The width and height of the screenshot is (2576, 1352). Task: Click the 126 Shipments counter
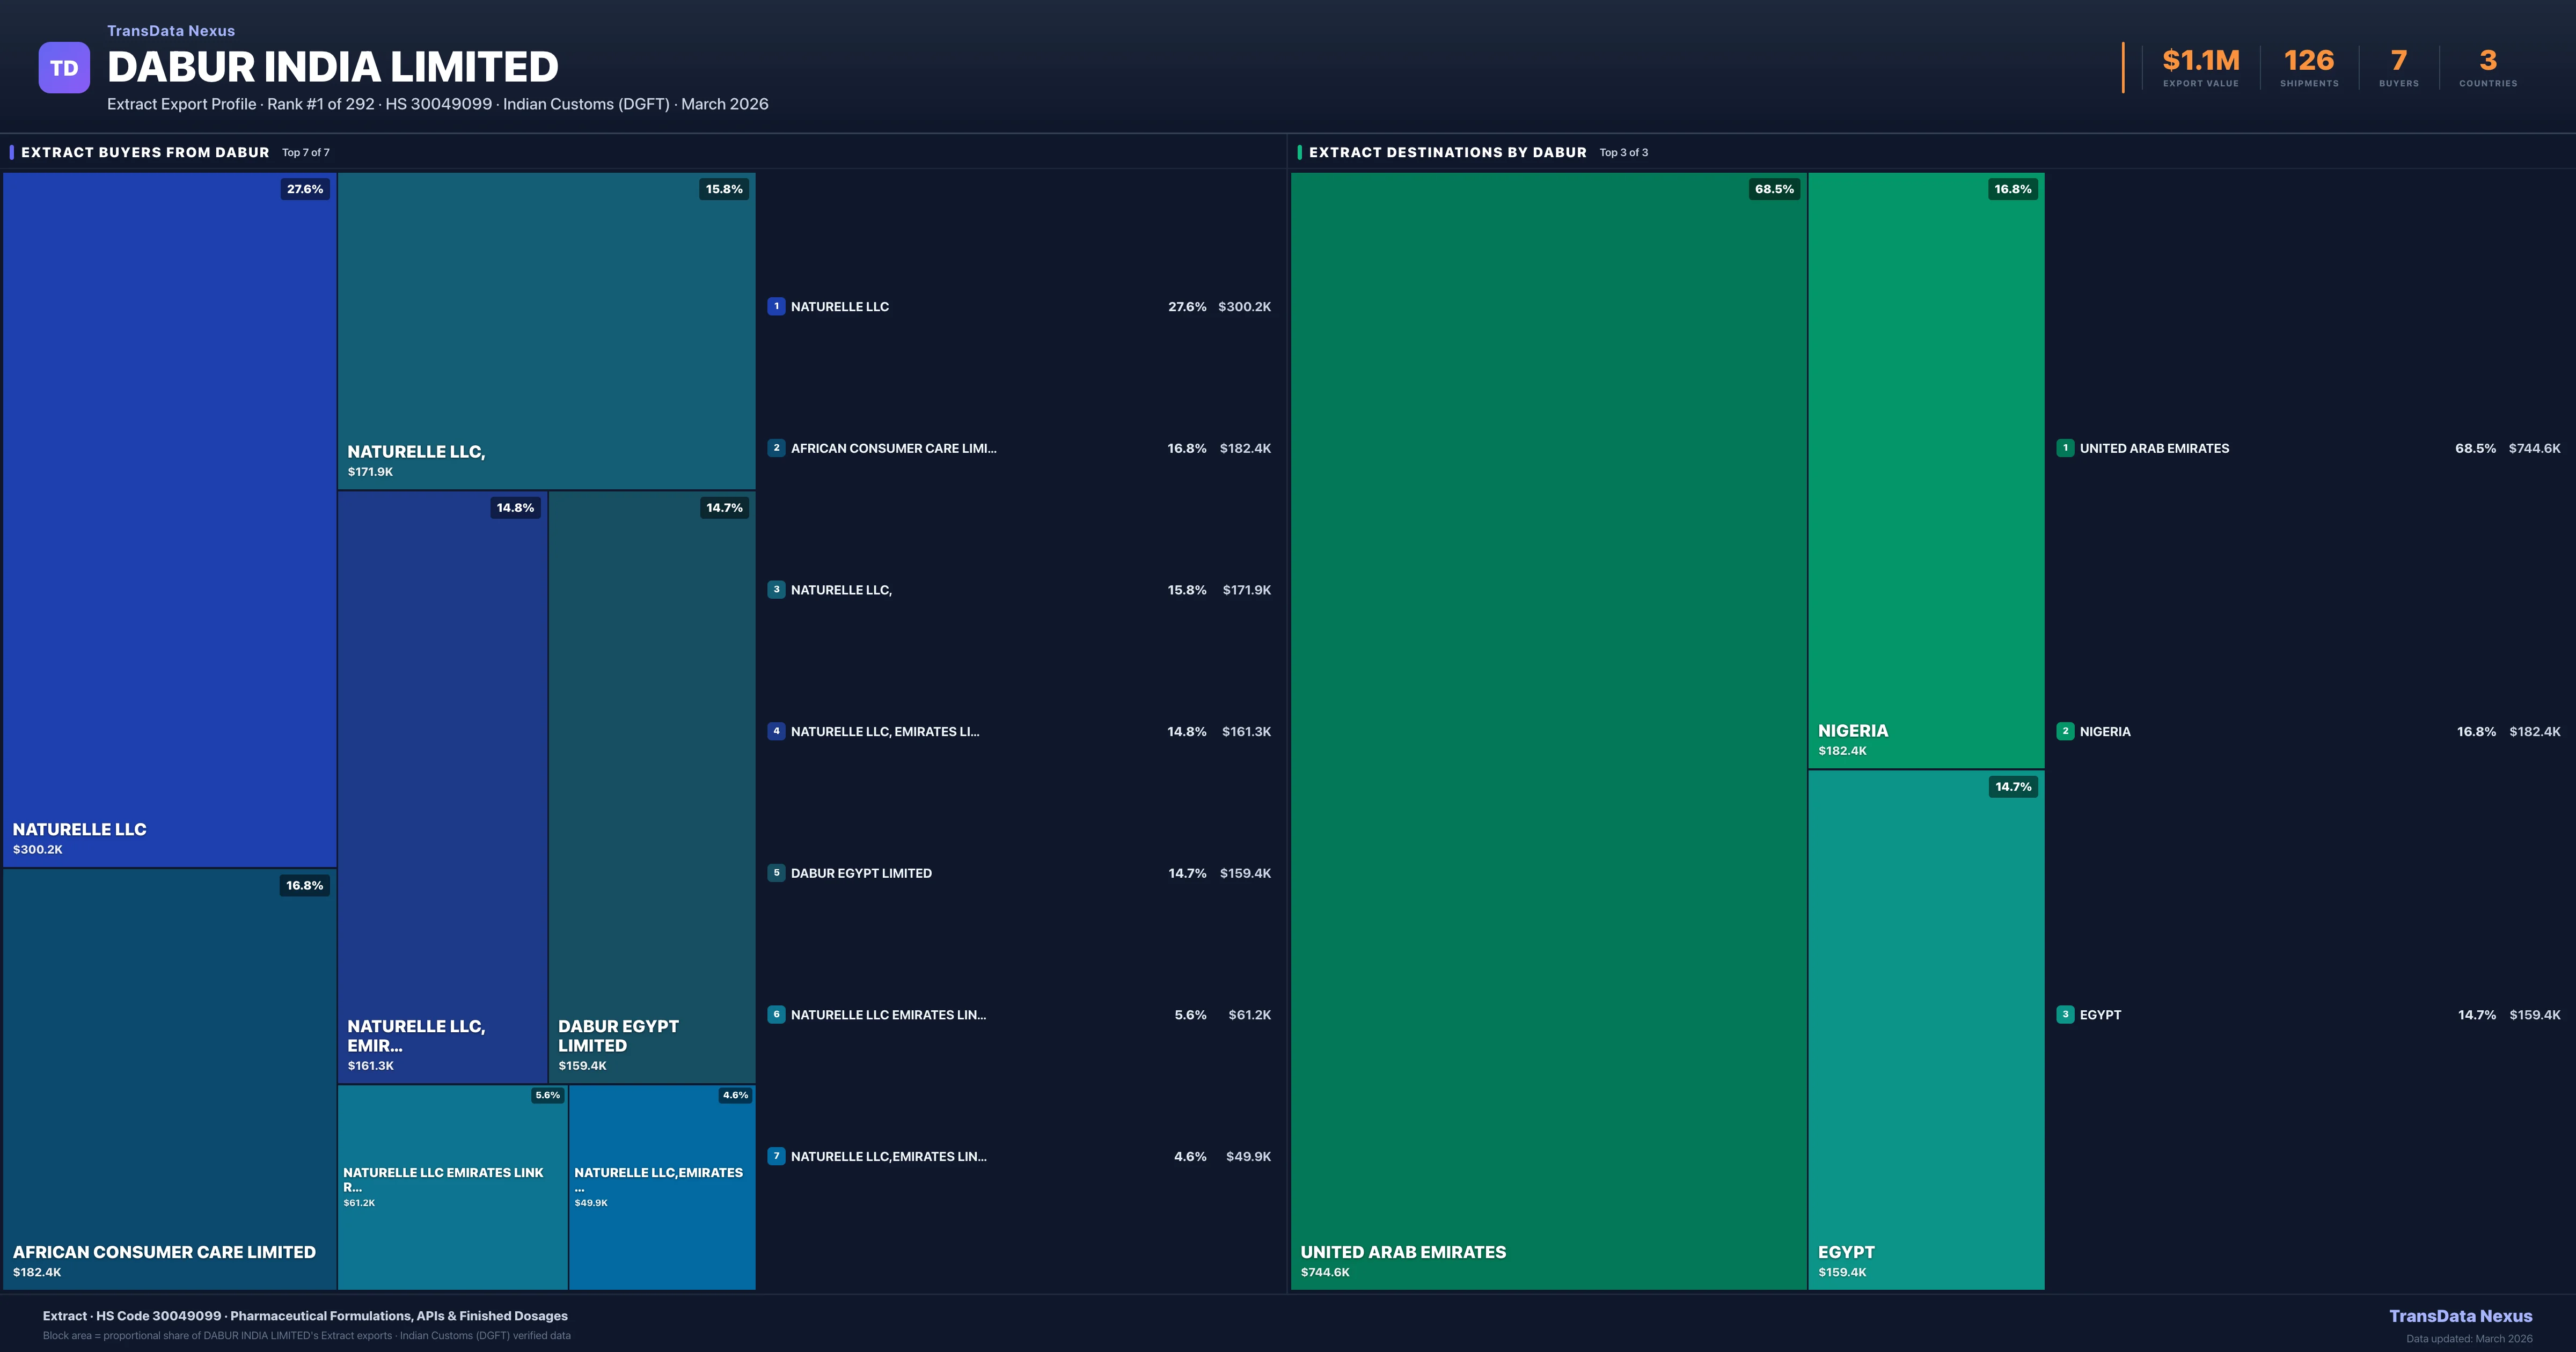[x=2309, y=66]
